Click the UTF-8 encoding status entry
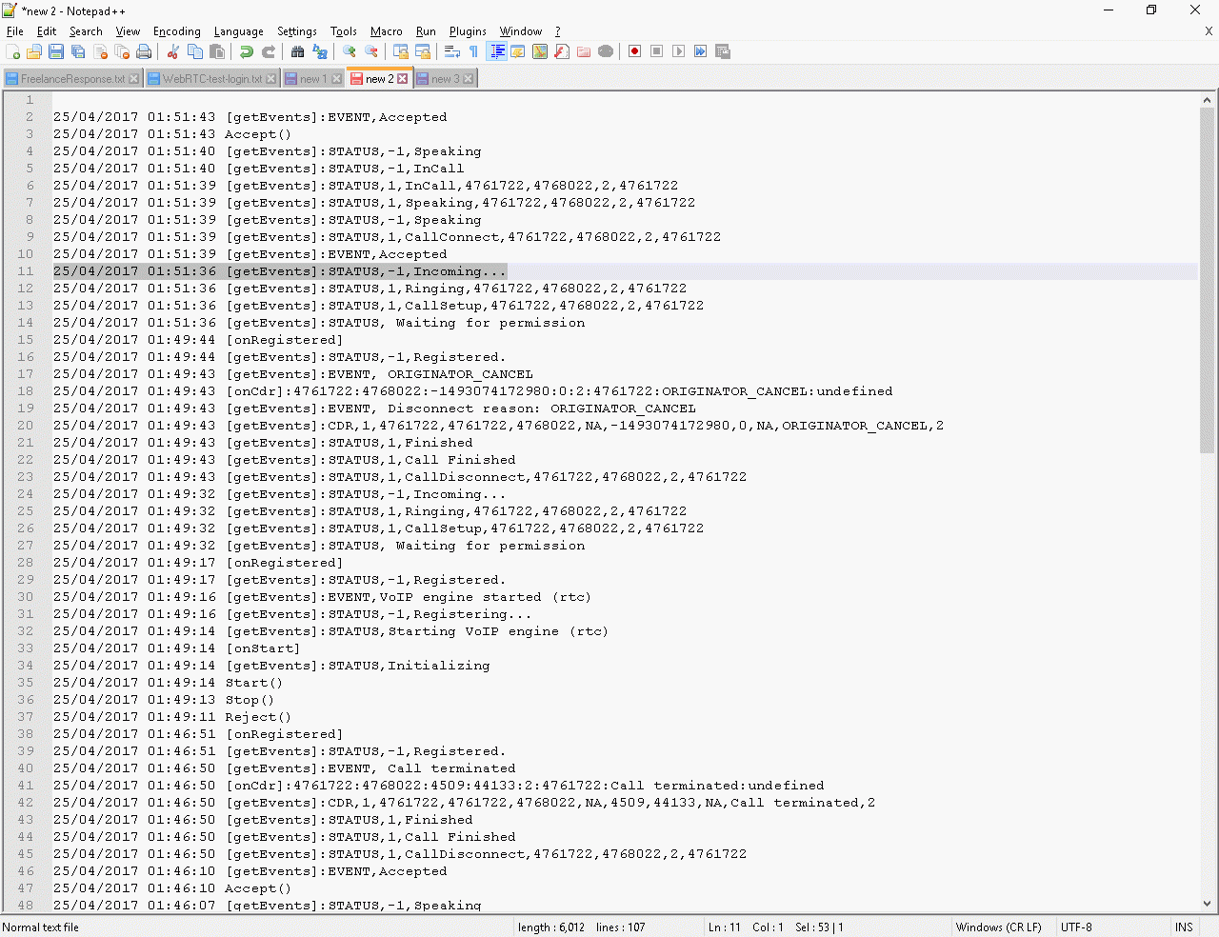1219x937 pixels. (1076, 927)
